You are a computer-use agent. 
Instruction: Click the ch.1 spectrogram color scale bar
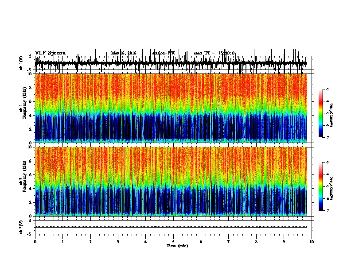click(321, 113)
